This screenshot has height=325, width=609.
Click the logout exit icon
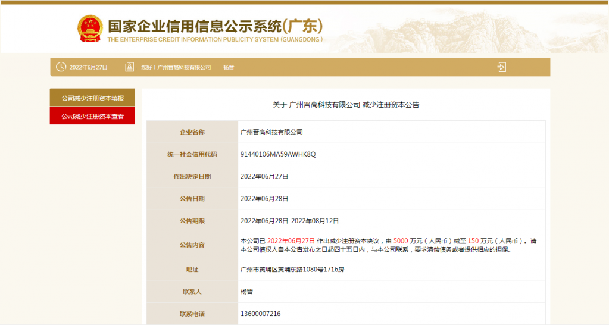(x=501, y=67)
